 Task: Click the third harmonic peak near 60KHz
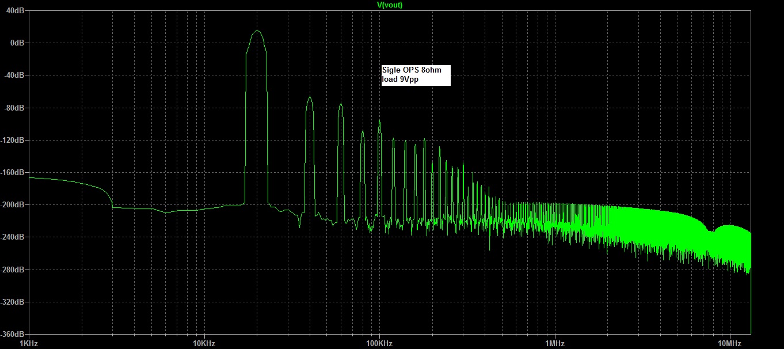tap(341, 104)
